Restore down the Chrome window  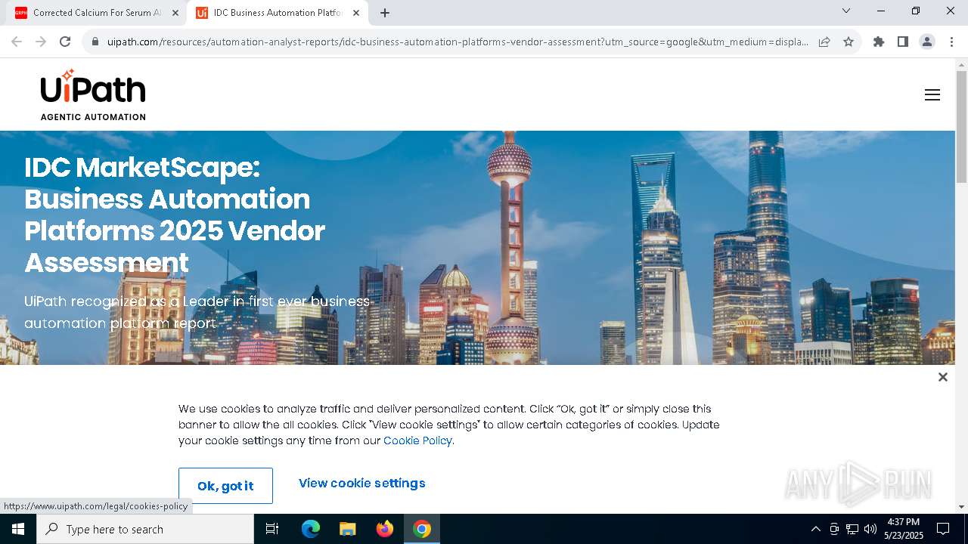(x=916, y=11)
